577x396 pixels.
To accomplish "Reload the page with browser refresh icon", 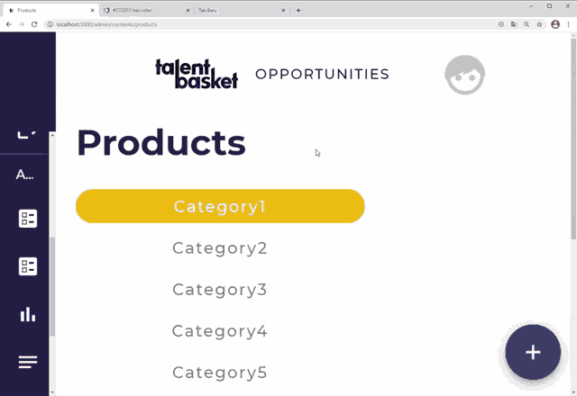I will [34, 24].
